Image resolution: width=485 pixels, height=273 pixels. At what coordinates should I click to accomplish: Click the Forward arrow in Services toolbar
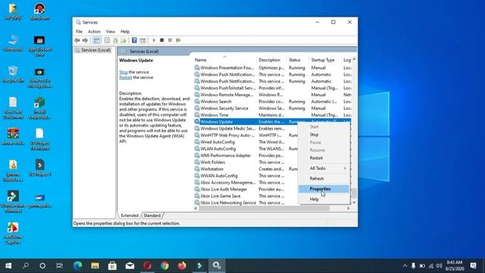(x=85, y=40)
